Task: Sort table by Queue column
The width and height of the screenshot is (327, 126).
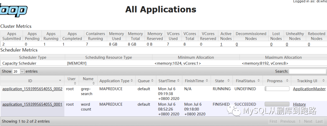Action: pyautogui.click(x=146, y=81)
